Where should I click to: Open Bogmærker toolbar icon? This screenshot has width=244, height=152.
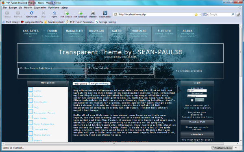click(105, 13)
